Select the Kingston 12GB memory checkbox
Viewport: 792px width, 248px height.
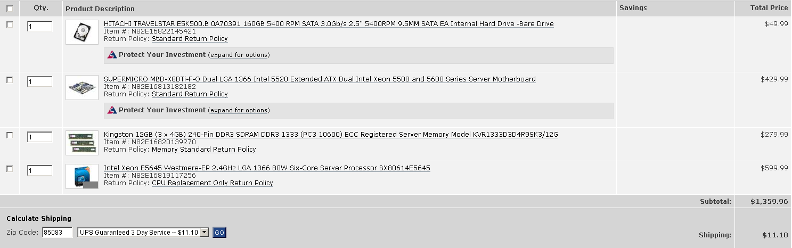[x=10, y=135]
